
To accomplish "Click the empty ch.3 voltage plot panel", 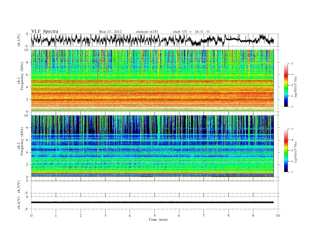I will 155,187.
